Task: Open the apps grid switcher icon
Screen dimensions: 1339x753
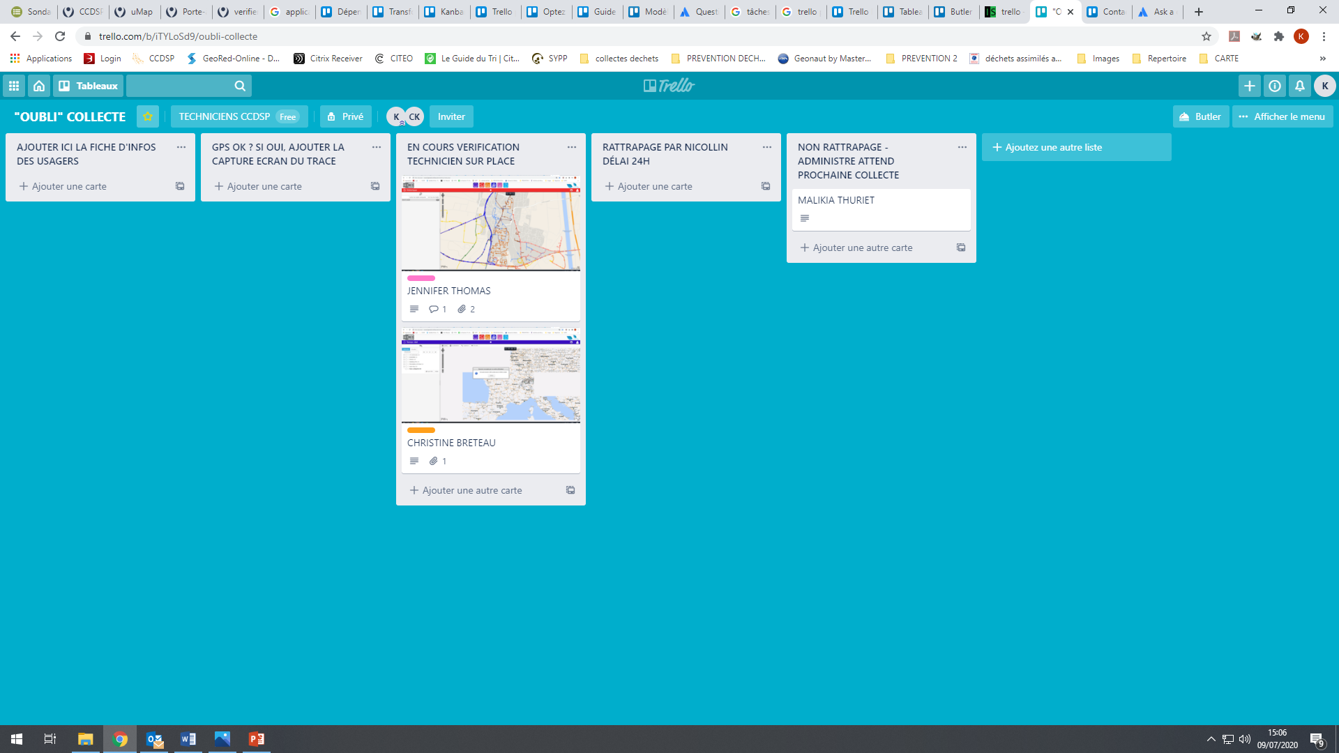Action: pos(14,86)
